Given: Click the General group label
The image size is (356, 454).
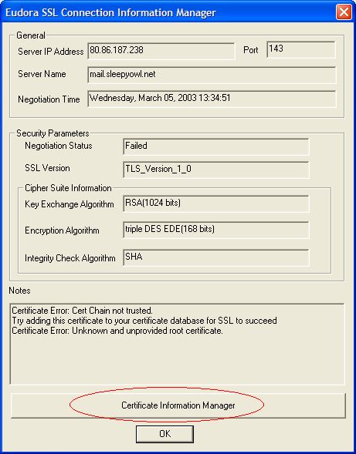Looking at the screenshot, I should [x=31, y=35].
